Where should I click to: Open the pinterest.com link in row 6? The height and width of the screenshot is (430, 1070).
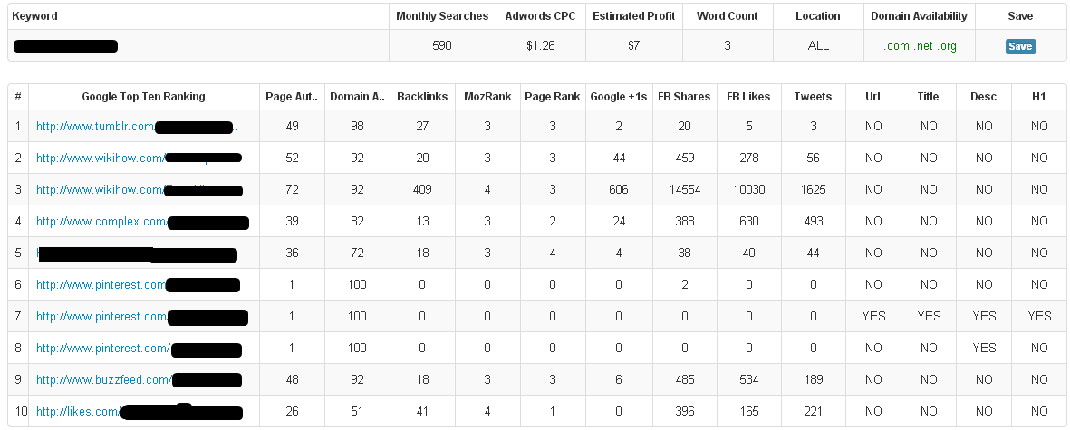coord(138,285)
